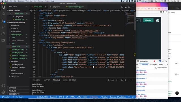
Task: Switch to tailwind.config.js editor tab
Action: point(75,7)
